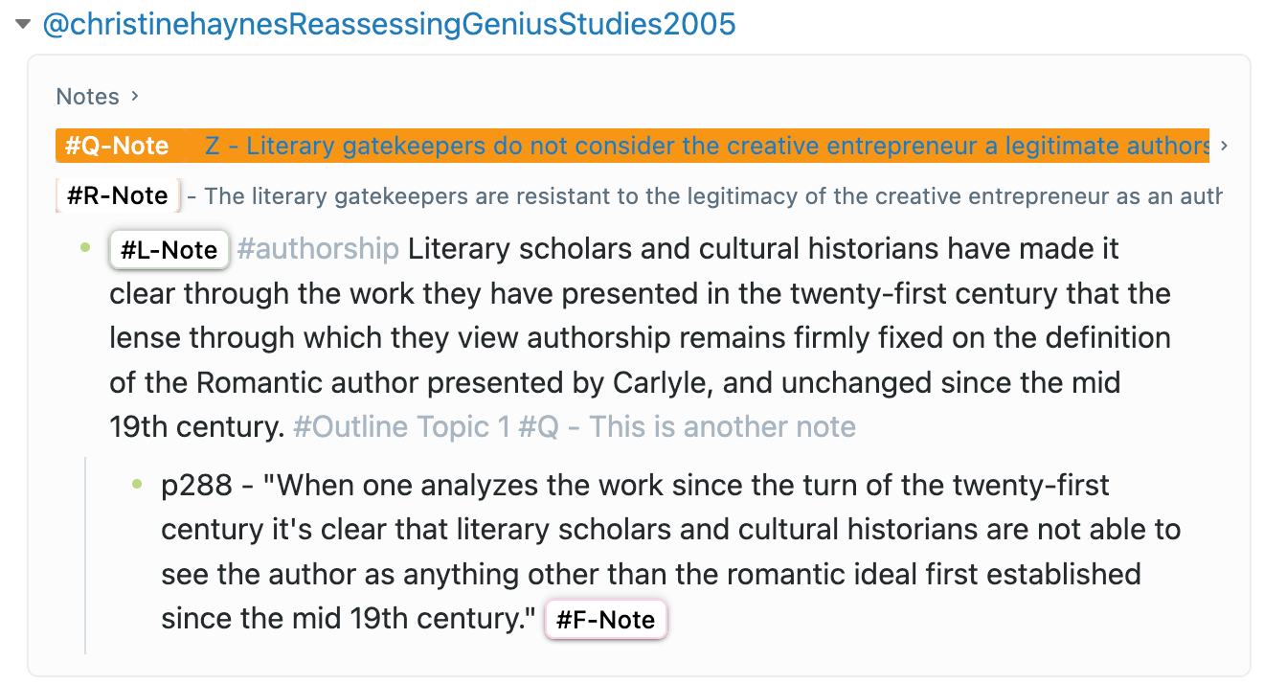Collapse the @christinehaynesReassessingGeniusStudies2005 reference section
Viewport: 1264px width, 684px height.
[x=24, y=26]
